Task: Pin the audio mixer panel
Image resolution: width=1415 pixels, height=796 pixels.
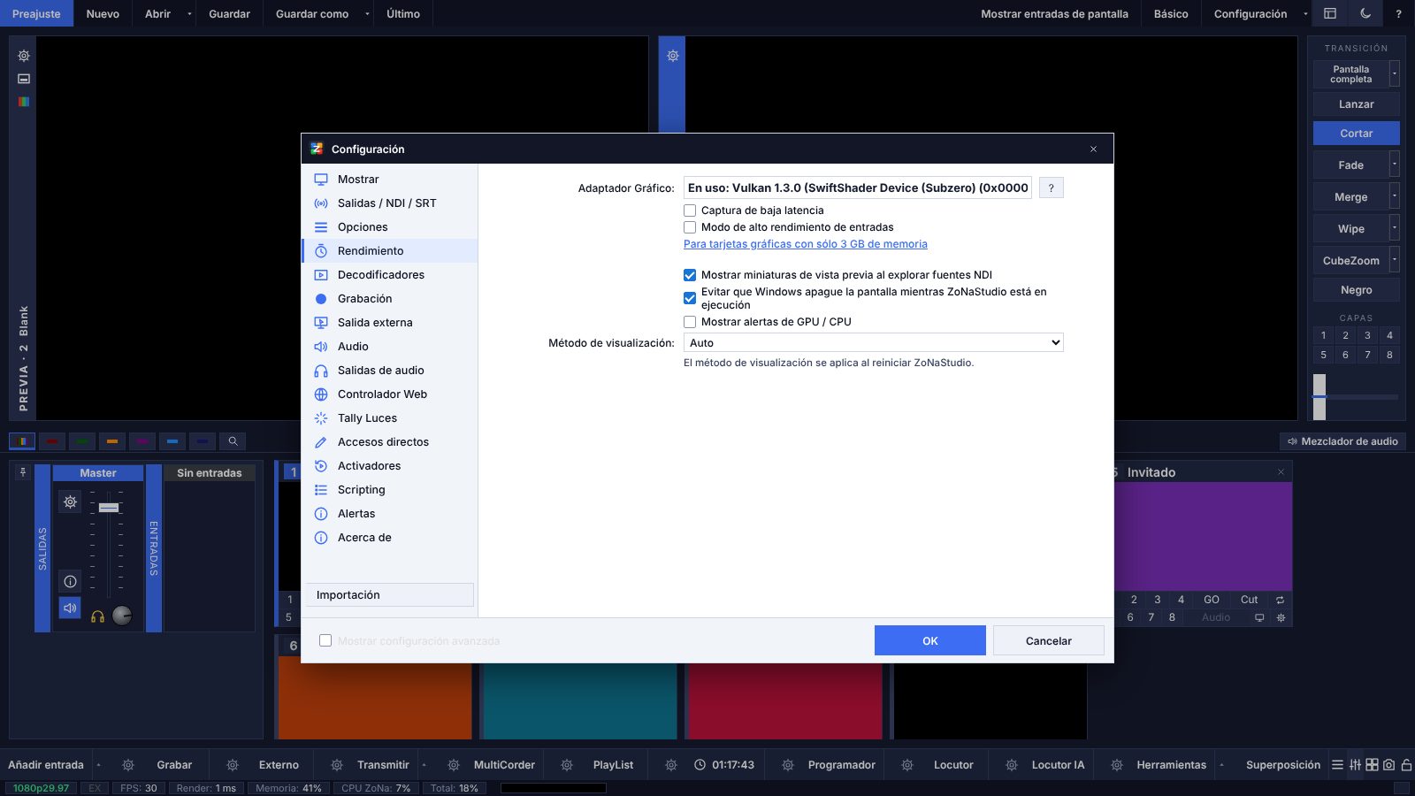Action: click(23, 472)
